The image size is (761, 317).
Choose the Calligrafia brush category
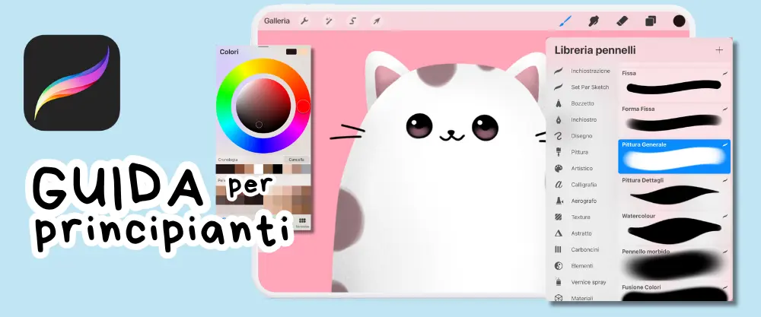coord(575,185)
